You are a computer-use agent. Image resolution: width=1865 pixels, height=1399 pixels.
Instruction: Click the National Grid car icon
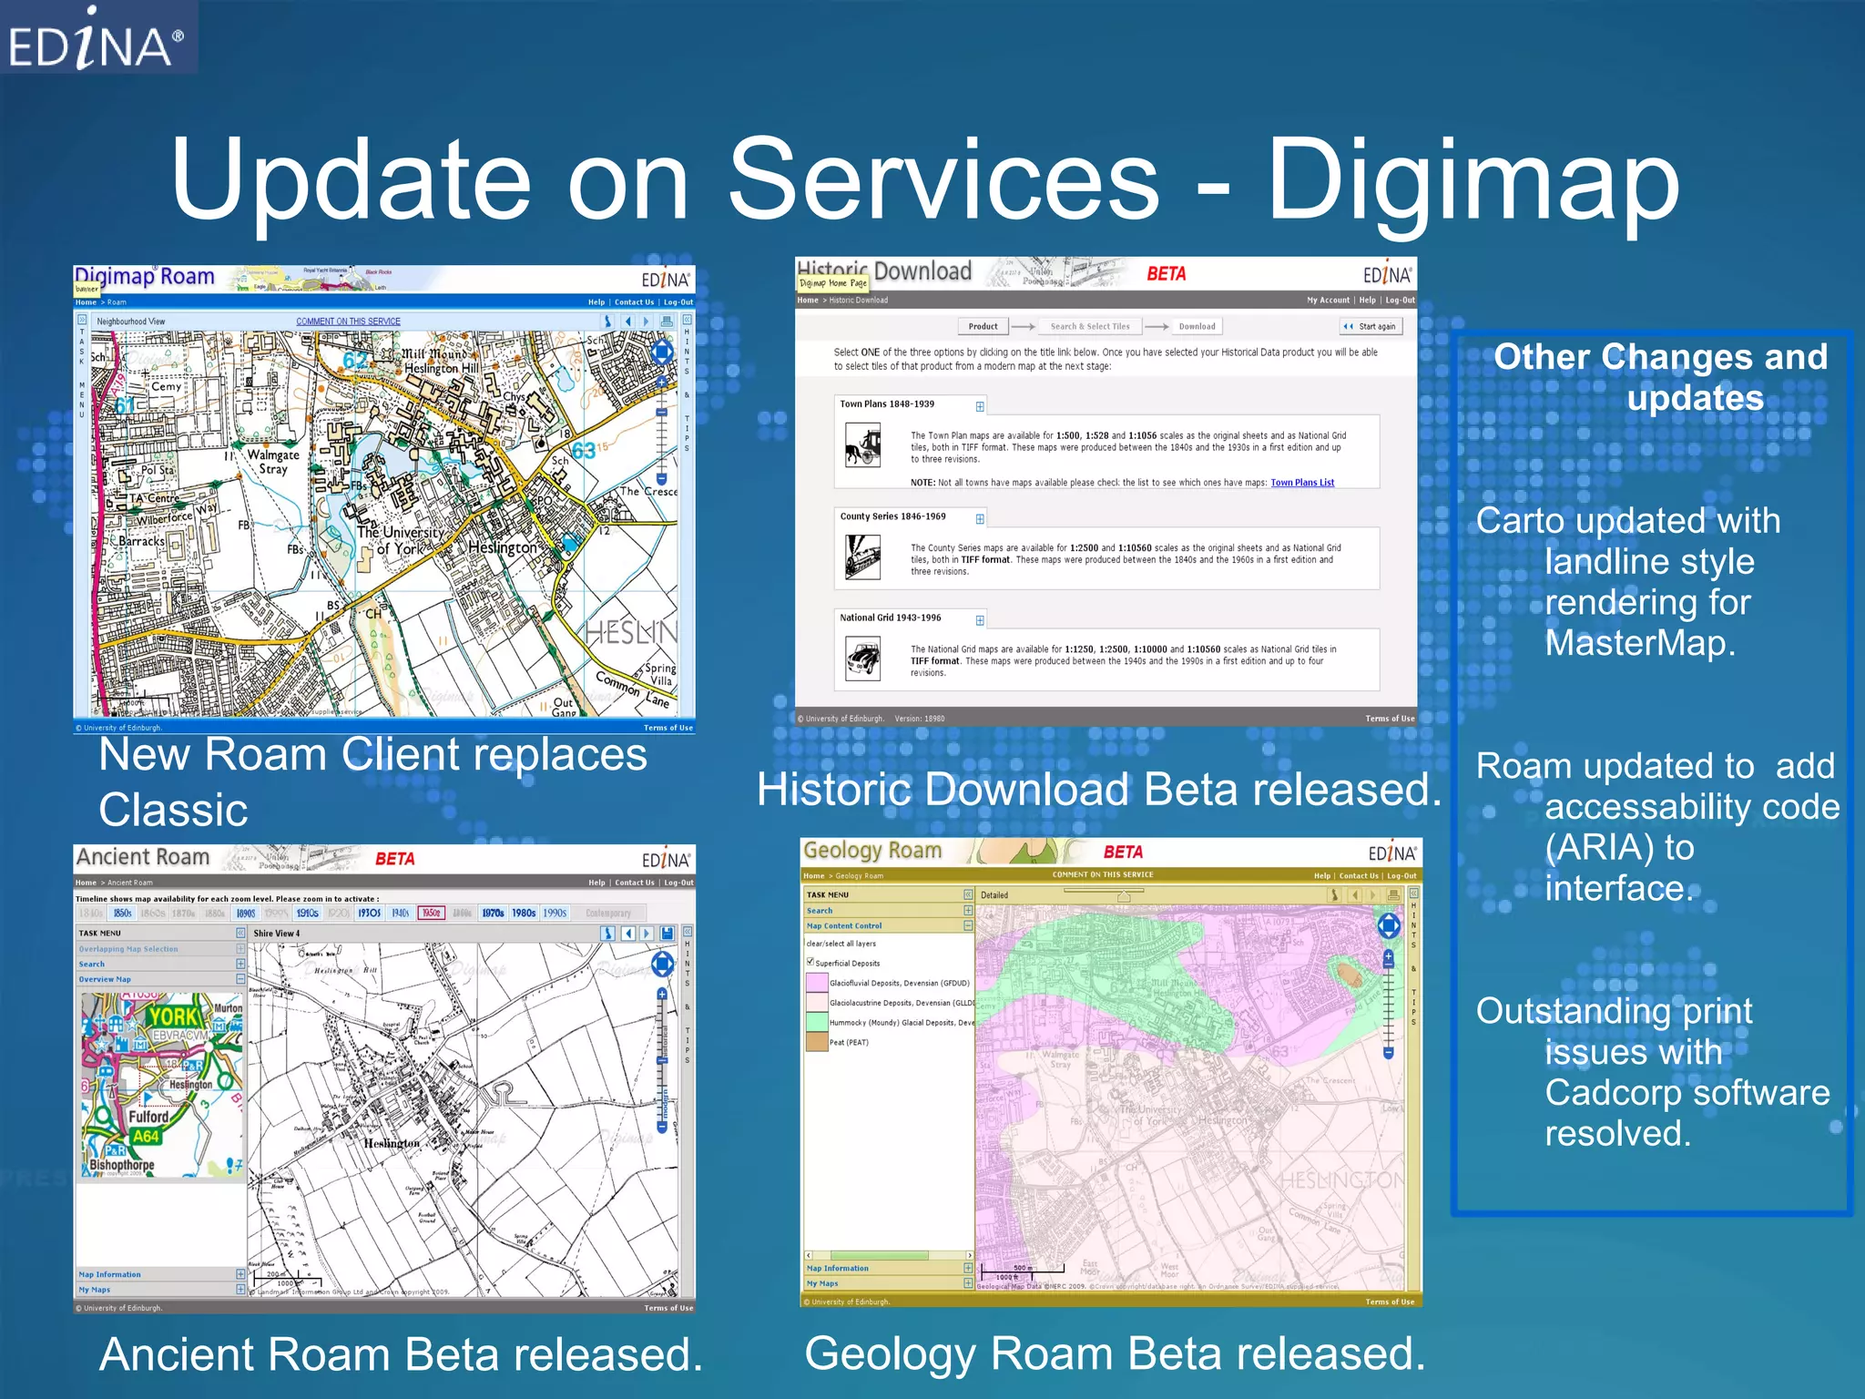point(862,659)
